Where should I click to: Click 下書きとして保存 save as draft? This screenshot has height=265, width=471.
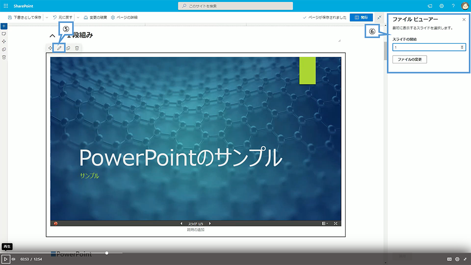24,17
